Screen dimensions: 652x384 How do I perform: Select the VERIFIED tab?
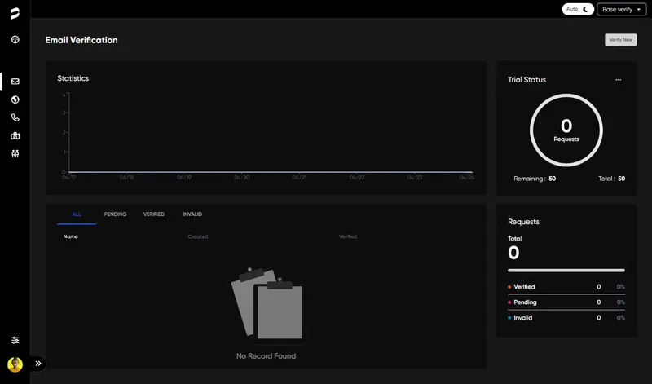(x=154, y=214)
